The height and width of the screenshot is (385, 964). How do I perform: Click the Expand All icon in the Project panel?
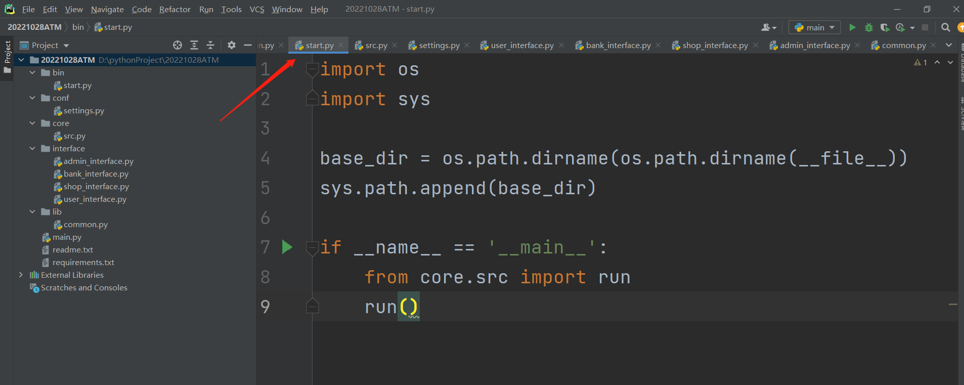pyautogui.click(x=194, y=45)
